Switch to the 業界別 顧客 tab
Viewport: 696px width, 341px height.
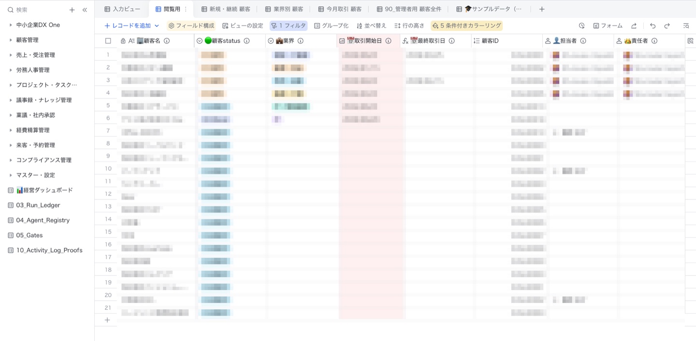coord(284,9)
